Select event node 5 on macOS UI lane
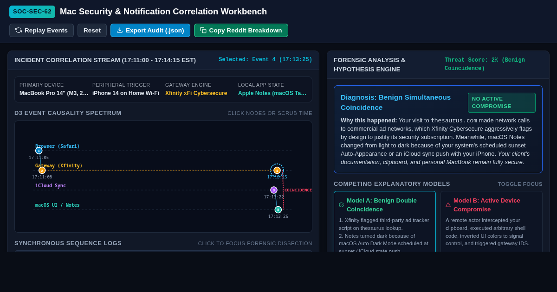 point(278,210)
